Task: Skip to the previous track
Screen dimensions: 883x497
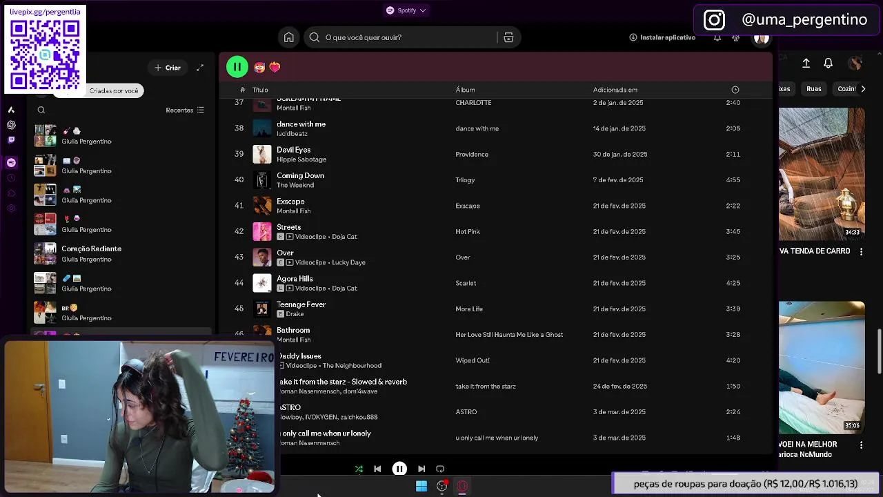Action: click(377, 469)
